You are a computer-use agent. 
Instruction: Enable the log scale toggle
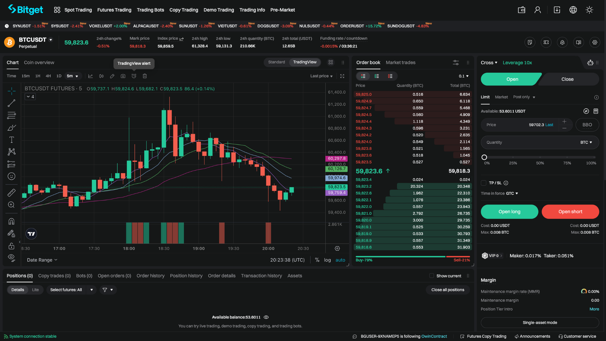point(328,260)
